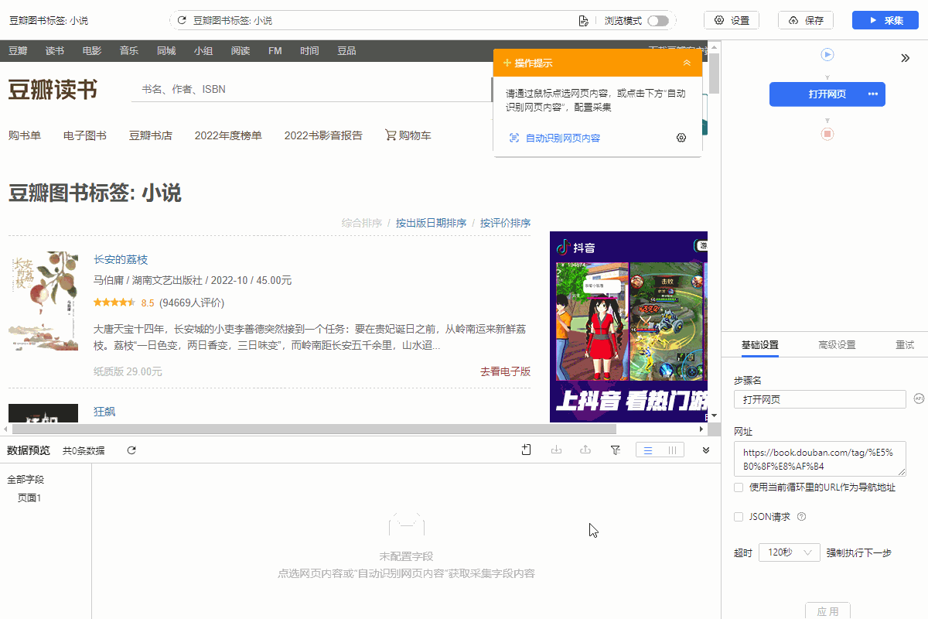Click the API icon beside step name
This screenshot has height=619, width=928.
[x=919, y=399]
